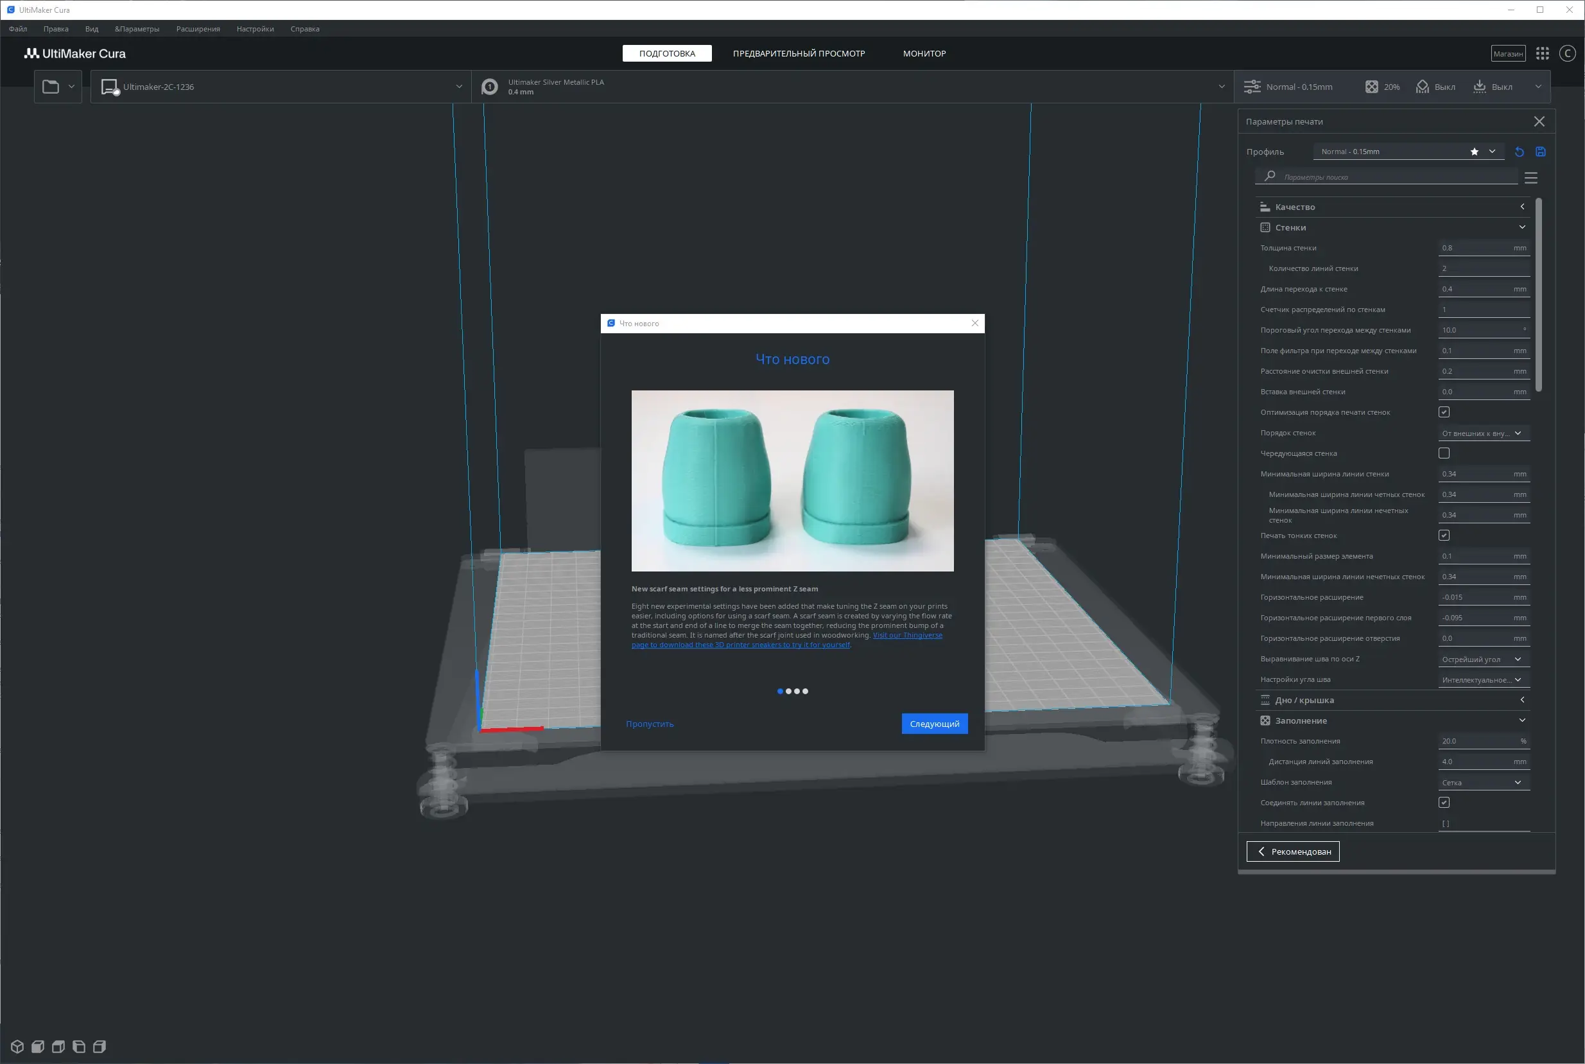Open the Шаблон заполнения dropdown
The width and height of the screenshot is (1585, 1064).
1482,782
